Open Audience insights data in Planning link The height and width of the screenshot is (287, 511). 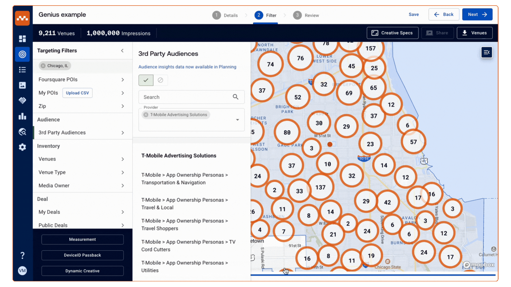(187, 67)
